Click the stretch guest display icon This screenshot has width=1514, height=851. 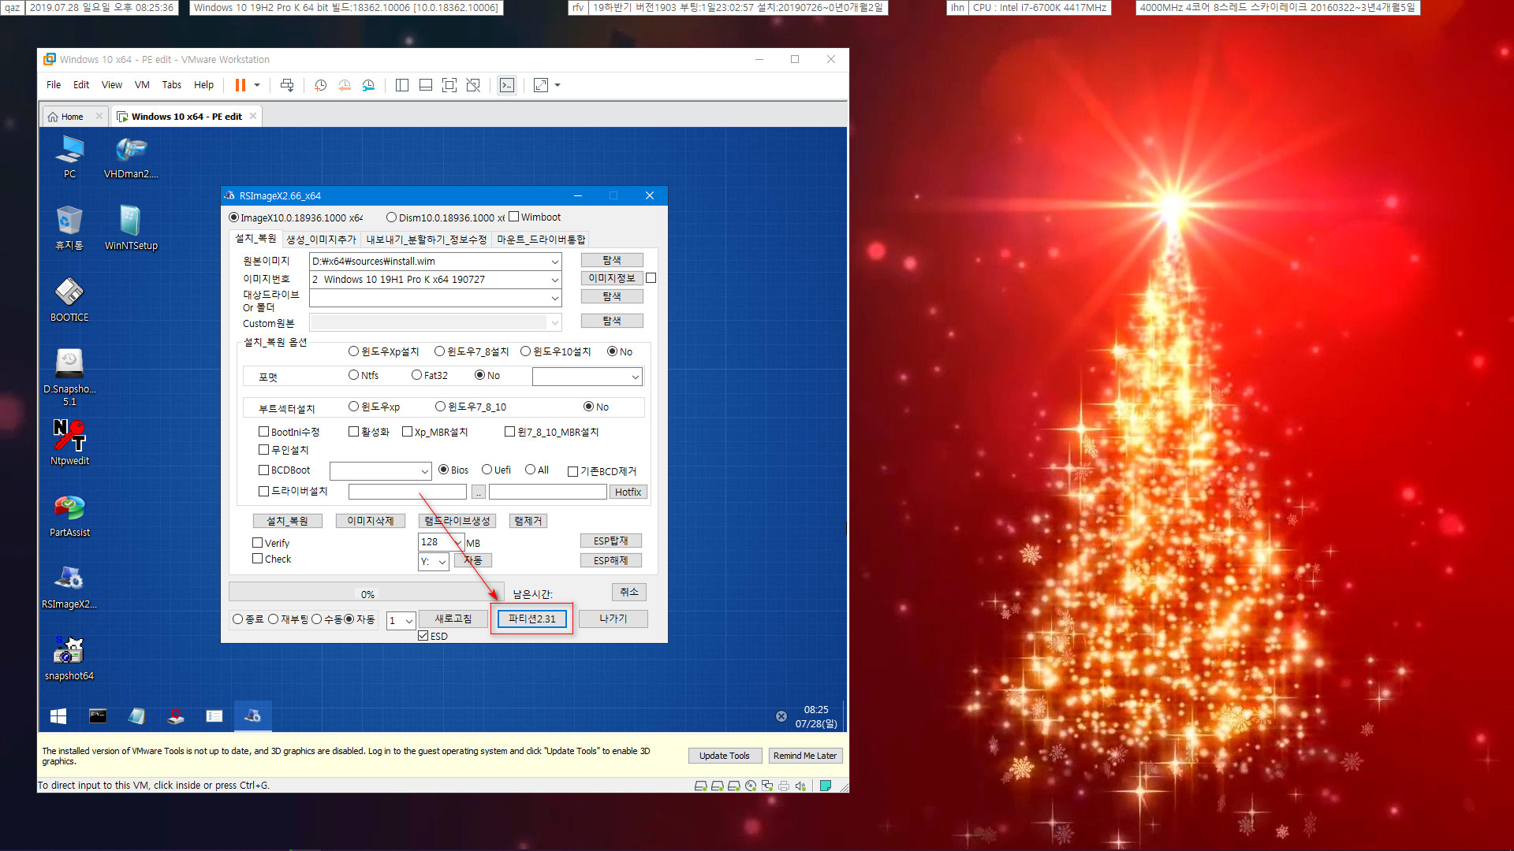[541, 85]
